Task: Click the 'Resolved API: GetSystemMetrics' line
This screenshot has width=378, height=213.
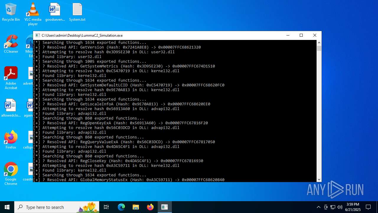Action: coord(124,66)
